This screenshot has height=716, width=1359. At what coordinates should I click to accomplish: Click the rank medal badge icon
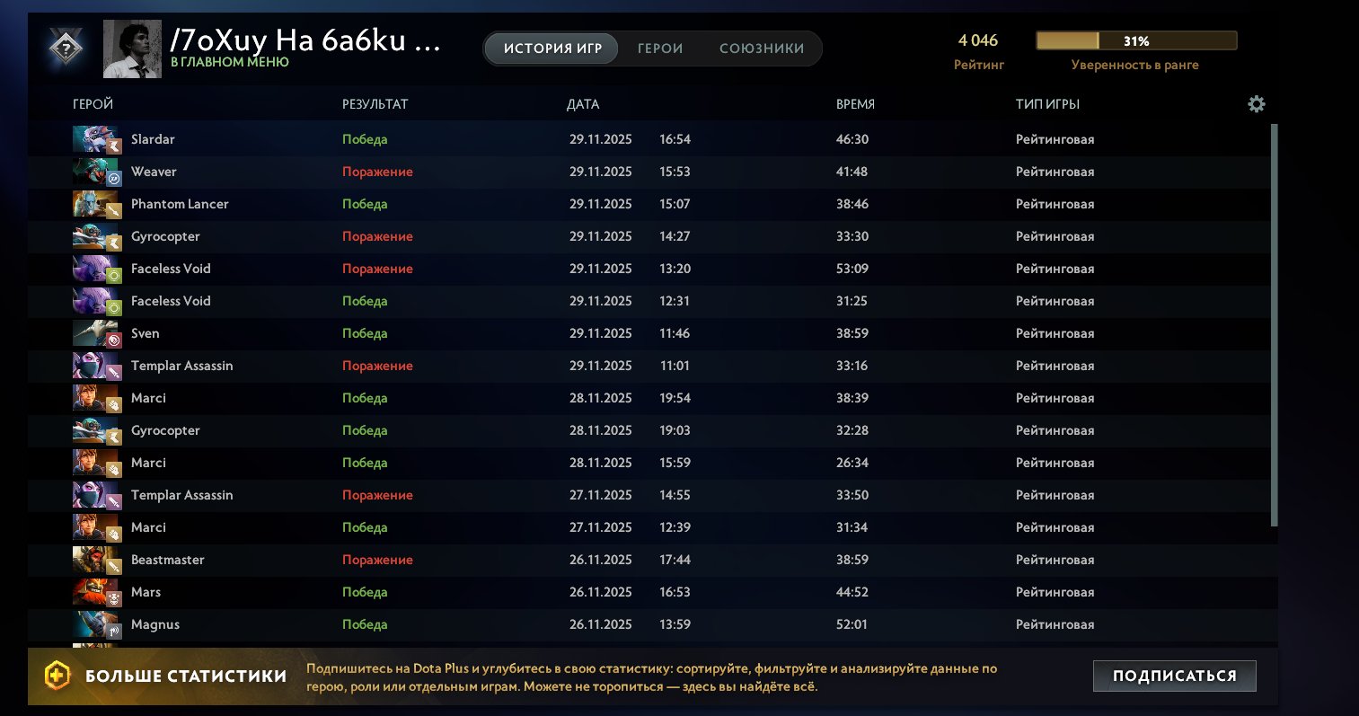click(x=66, y=49)
